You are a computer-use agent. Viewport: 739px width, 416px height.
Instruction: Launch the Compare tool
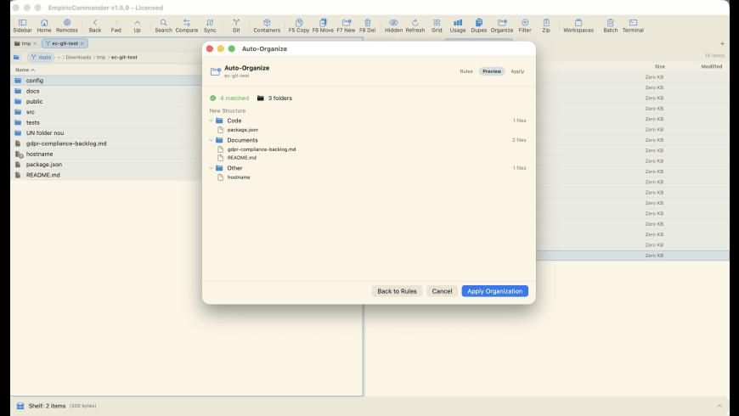click(187, 26)
